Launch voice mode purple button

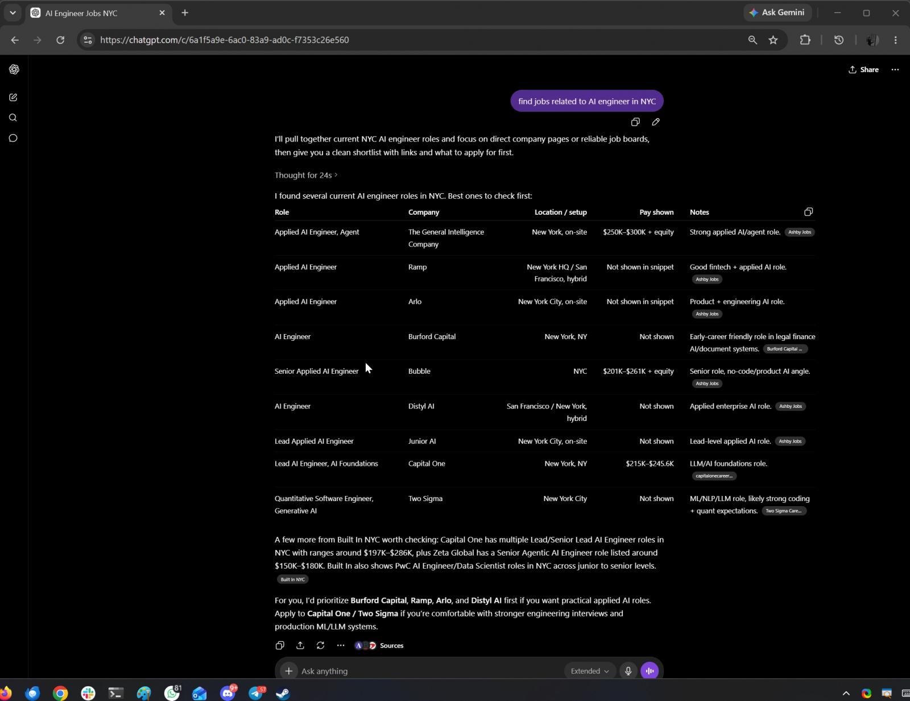[650, 671]
